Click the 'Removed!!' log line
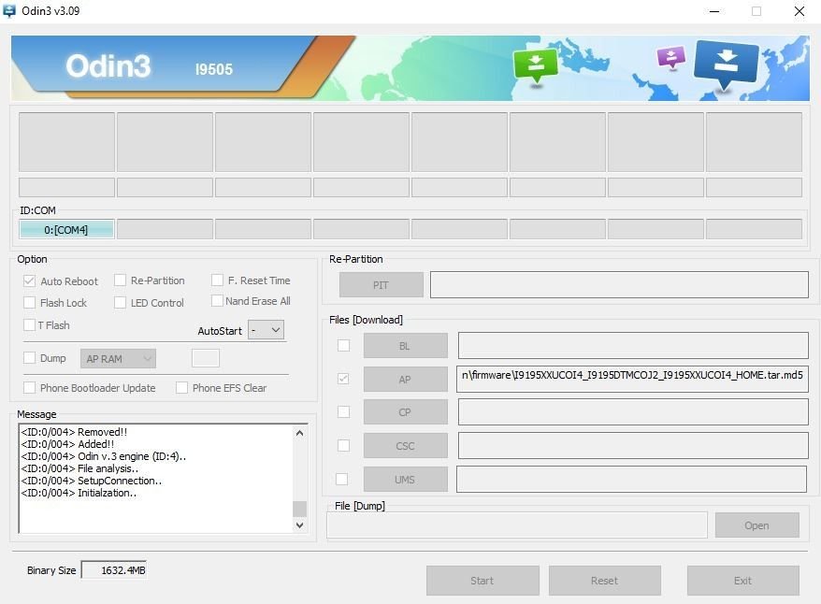The height and width of the screenshot is (604, 821). click(x=75, y=432)
